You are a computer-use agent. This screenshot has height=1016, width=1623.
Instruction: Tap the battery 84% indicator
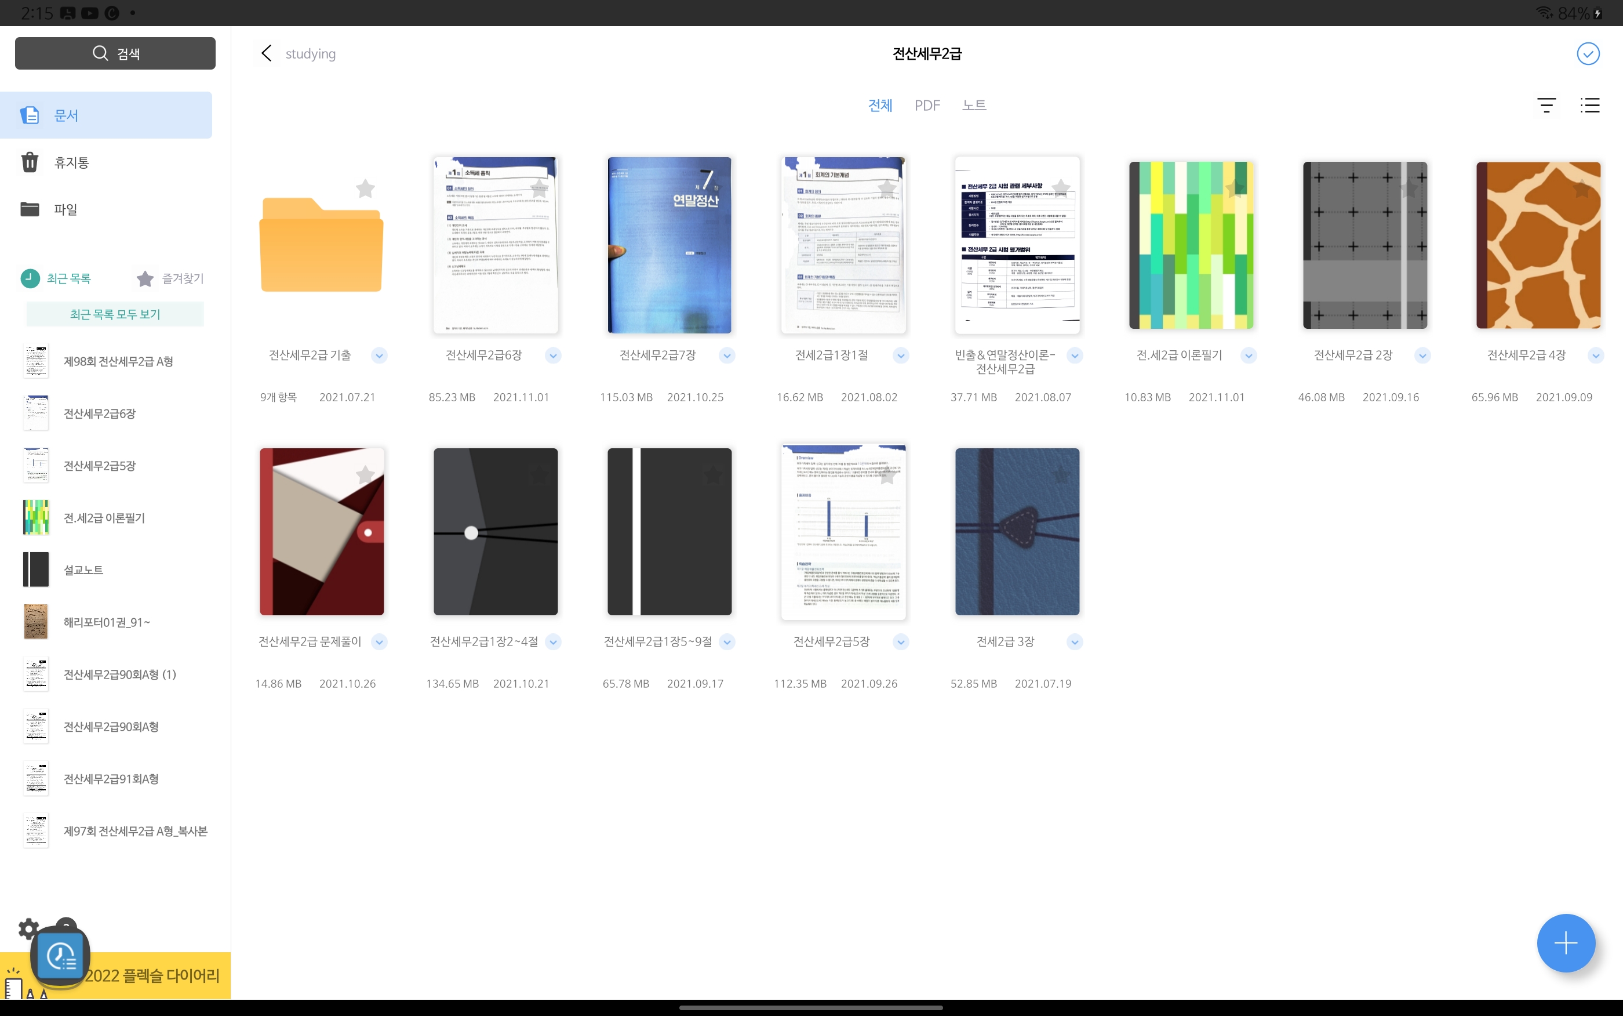pos(1580,13)
